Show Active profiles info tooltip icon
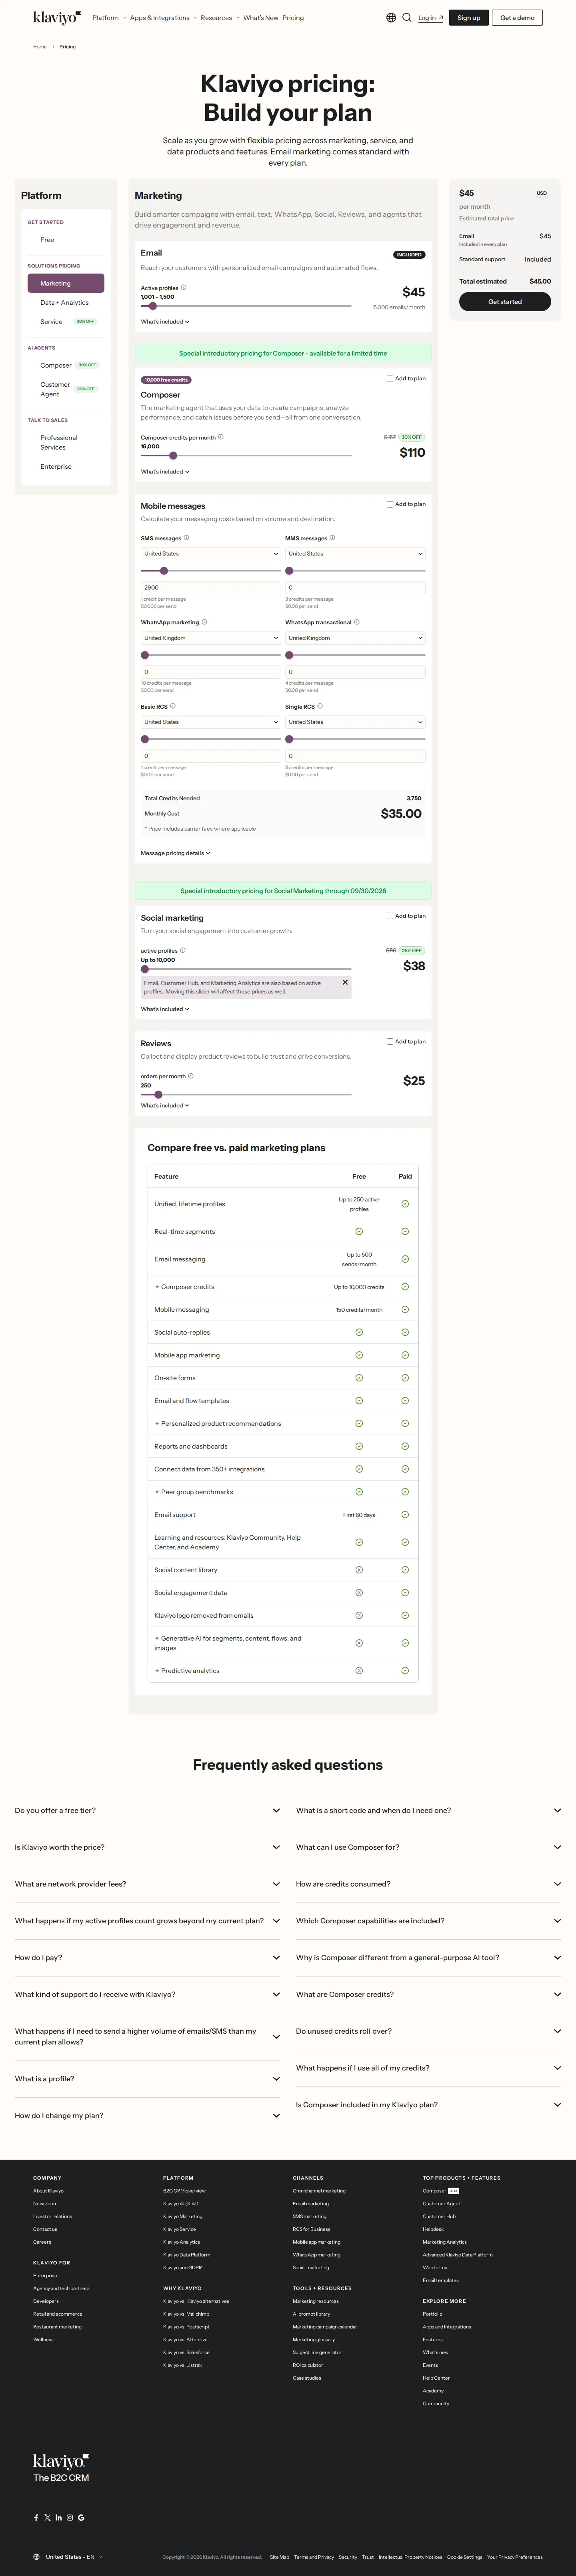The image size is (576, 2576). click(183, 288)
